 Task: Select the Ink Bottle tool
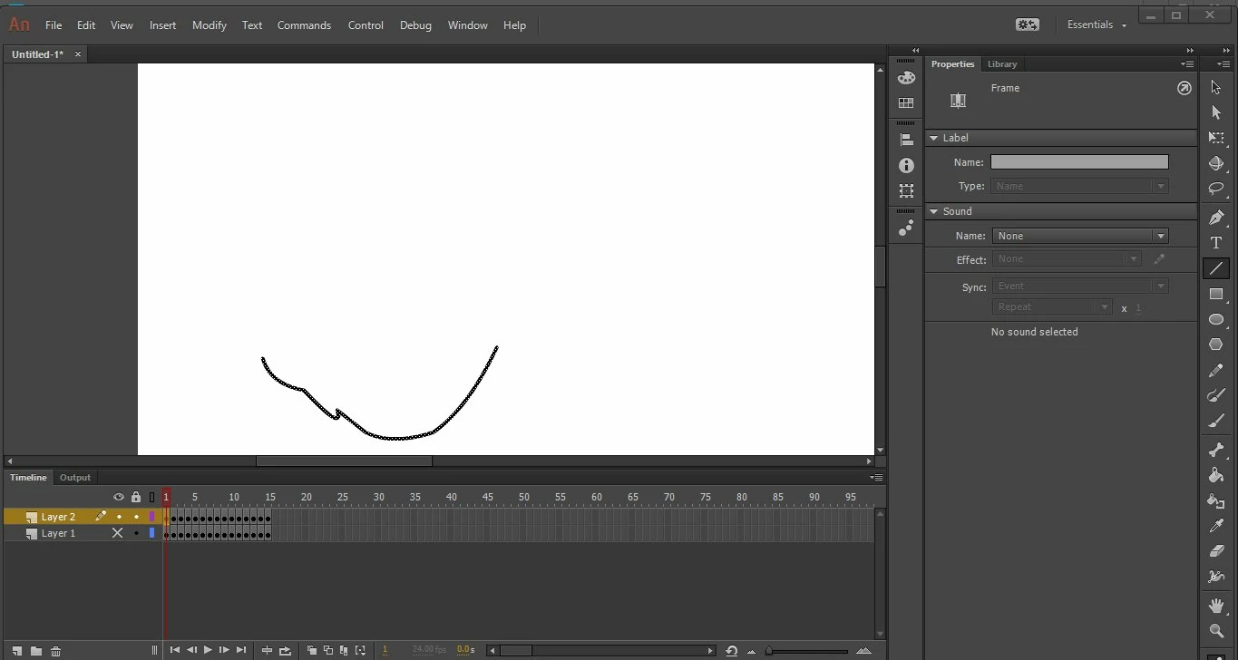(1216, 500)
